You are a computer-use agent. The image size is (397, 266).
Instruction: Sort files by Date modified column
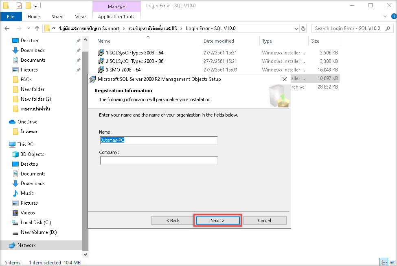[x=219, y=41]
